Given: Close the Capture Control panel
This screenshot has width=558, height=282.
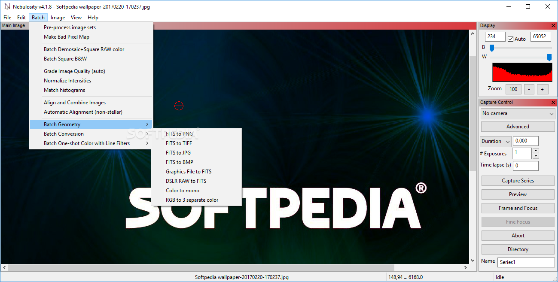Looking at the screenshot, I should (553, 103).
